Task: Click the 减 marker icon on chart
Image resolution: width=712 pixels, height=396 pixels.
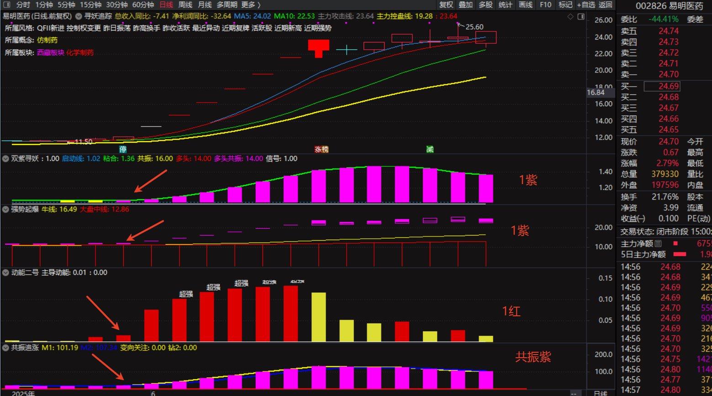Action: (430, 149)
